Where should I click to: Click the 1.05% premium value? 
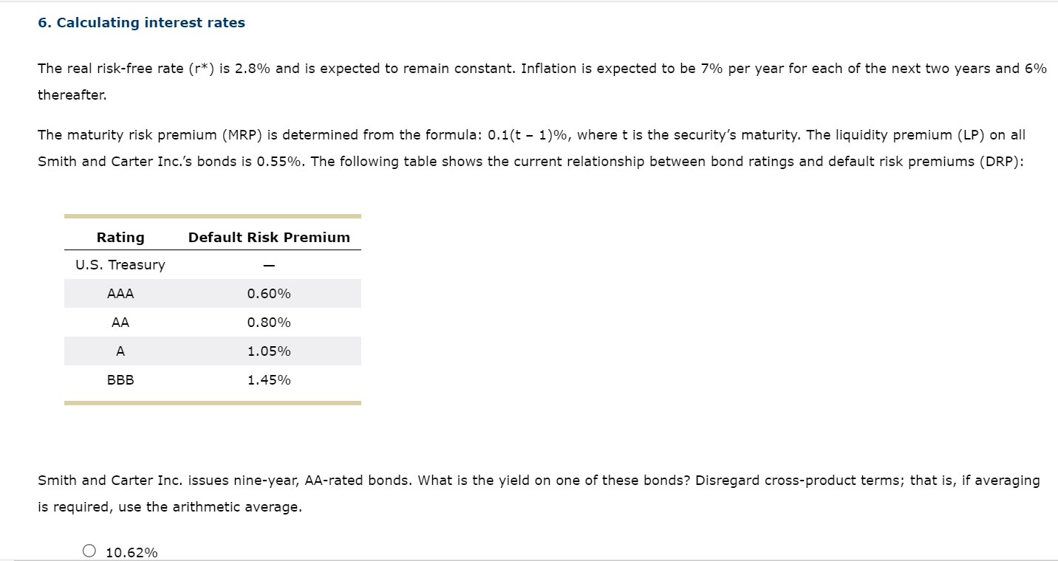pos(269,351)
